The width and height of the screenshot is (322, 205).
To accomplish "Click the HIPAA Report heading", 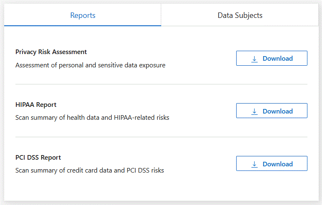I will [36, 105].
